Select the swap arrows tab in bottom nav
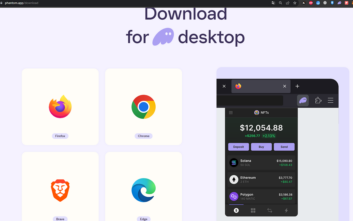Screen dimensions: 353x221 [270, 210]
